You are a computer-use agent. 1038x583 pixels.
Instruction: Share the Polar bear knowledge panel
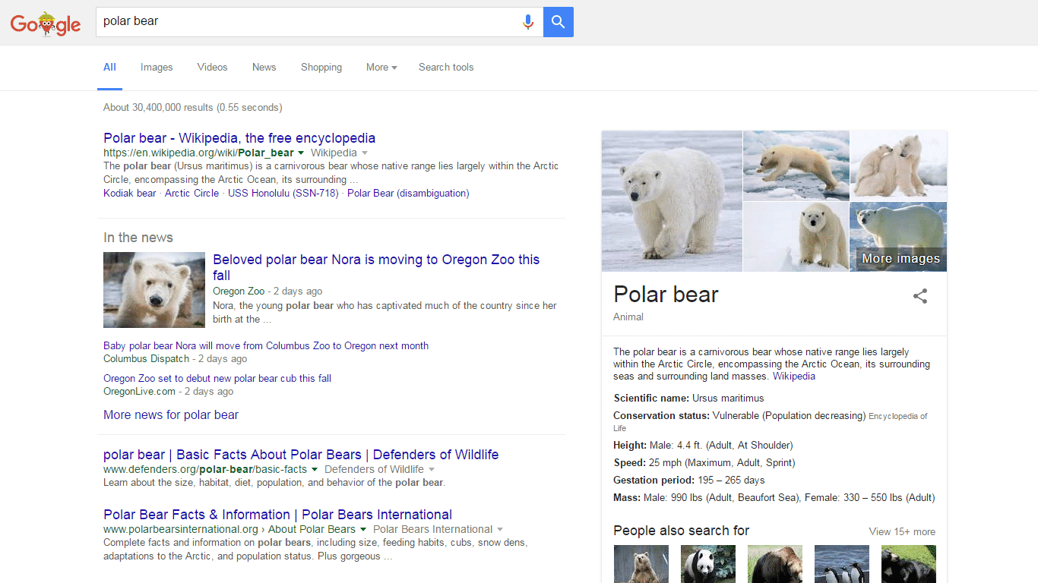tap(920, 296)
